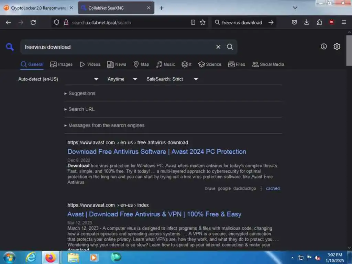Image resolution: width=352 pixels, height=264 pixels.
Task: Open the cached link for first result
Action: 273,189
